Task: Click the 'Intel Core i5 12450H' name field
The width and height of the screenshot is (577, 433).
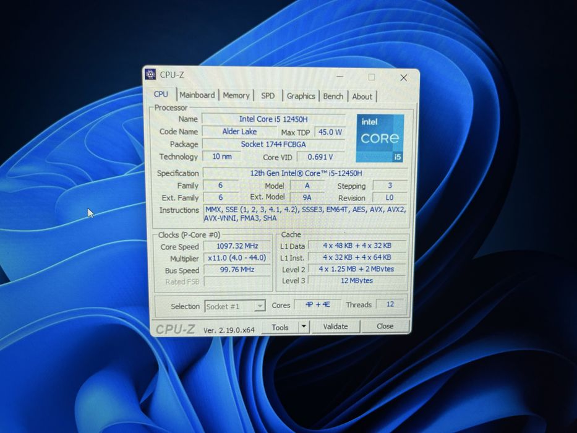Action: 273,119
